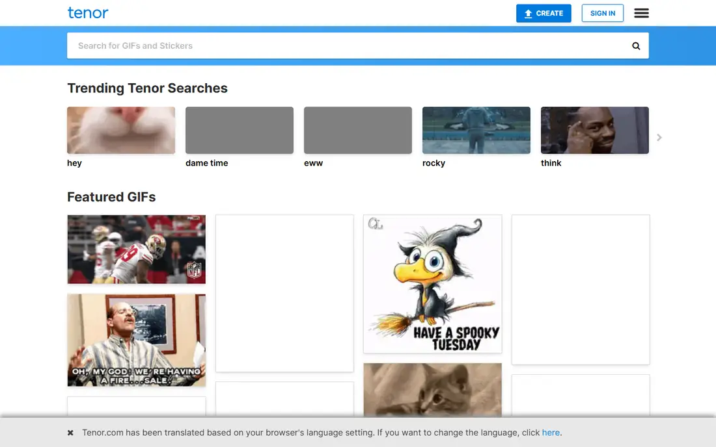Image resolution: width=716 pixels, height=447 pixels.
Task: Focus the Search for GIFs and Stickers field
Action: click(357, 45)
